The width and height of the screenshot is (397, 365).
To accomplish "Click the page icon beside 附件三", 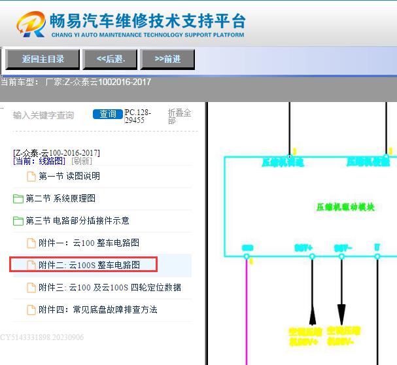I will [x=31, y=288].
